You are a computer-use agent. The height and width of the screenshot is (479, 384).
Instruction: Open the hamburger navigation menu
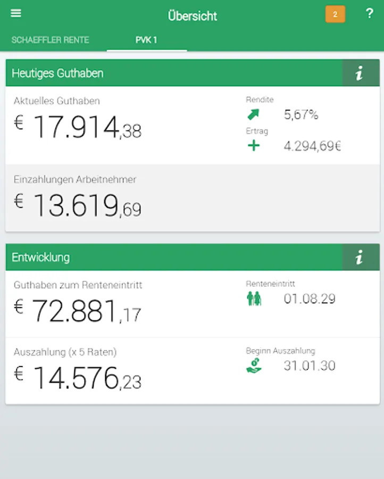click(16, 13)
